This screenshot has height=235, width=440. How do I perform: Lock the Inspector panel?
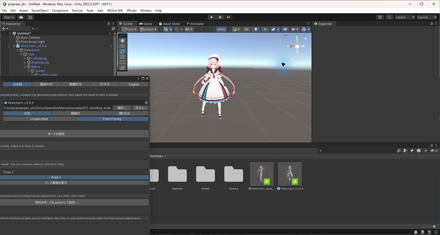(431, 24)
